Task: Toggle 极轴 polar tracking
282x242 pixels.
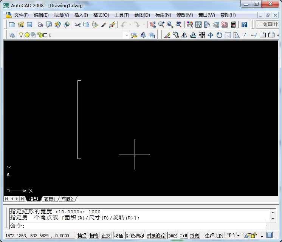Action: [x=119, y=236]
